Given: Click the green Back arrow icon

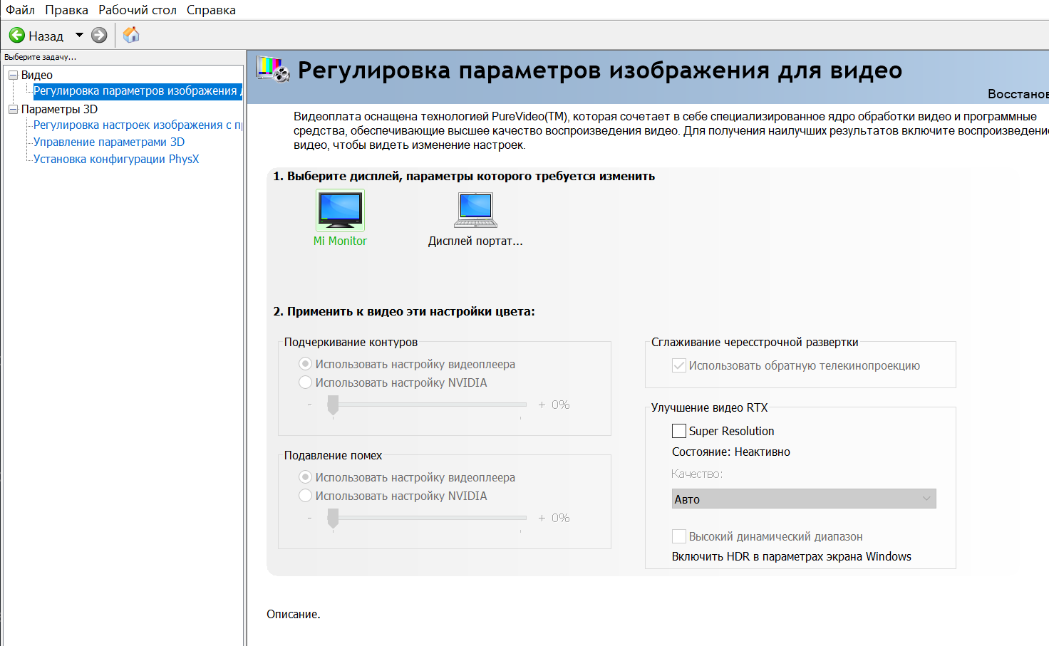Looking at the screenshot, I should pyautogui.click(x=17, y=35).
